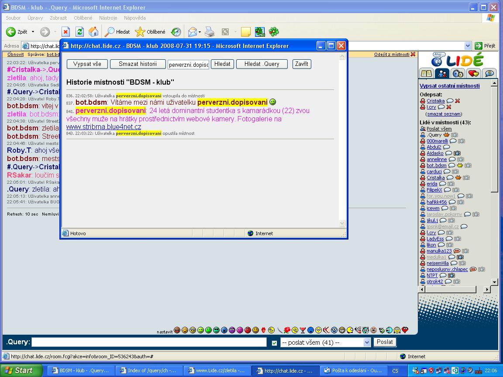Remove l.cry from the Odepsat list
The width and height of the screenshot is (503, 377).
point(449,107)
